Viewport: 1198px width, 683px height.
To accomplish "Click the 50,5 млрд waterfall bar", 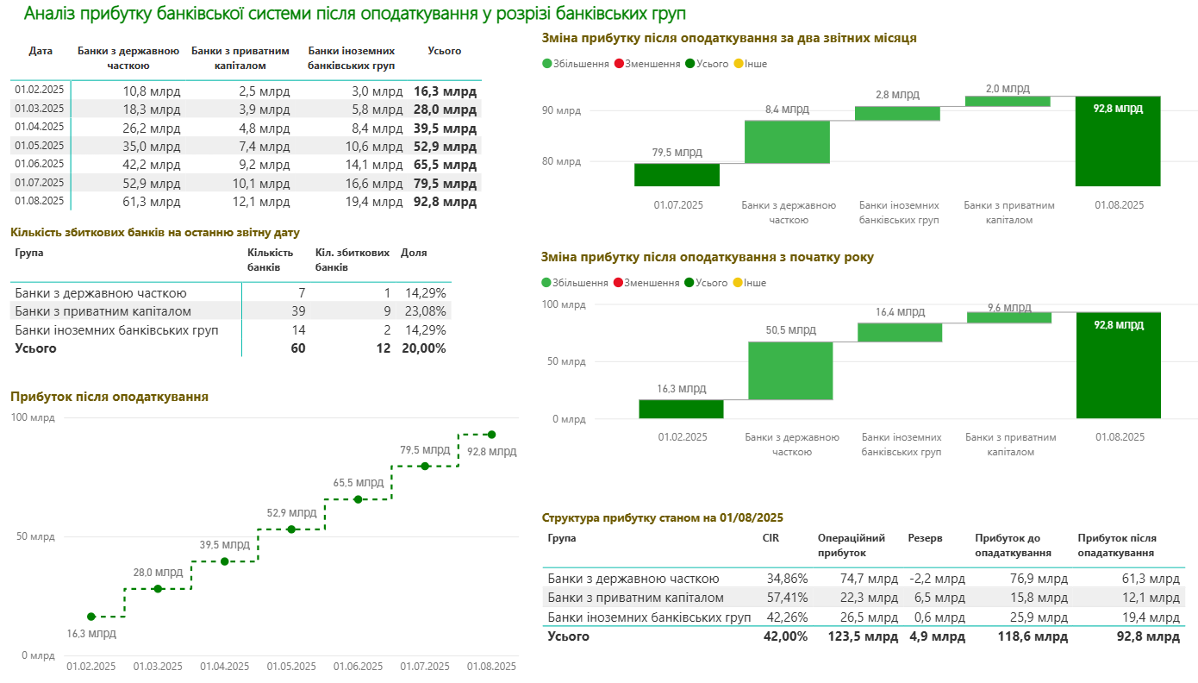I will click(x=790, y=371).
